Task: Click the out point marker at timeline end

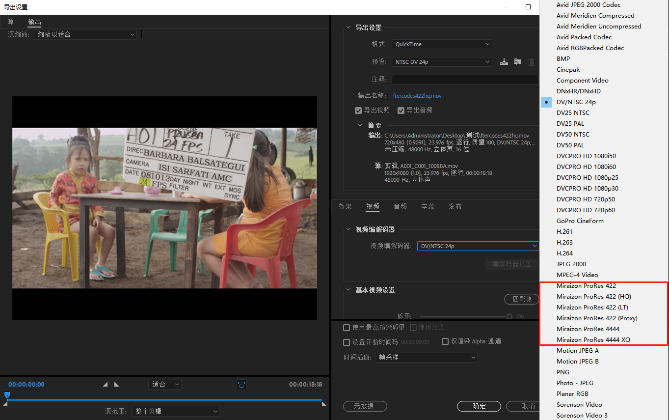Action: 324,404
